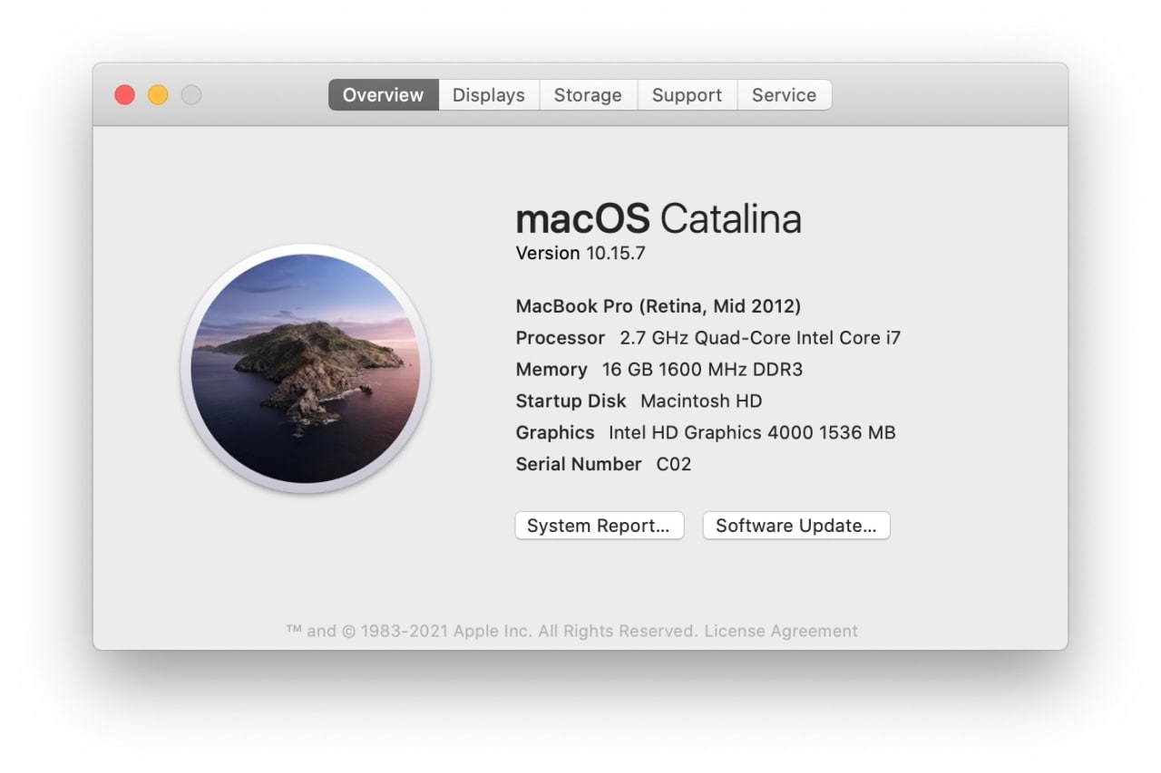Click the Processor 2.7 GHz info line

click(707, 338)
